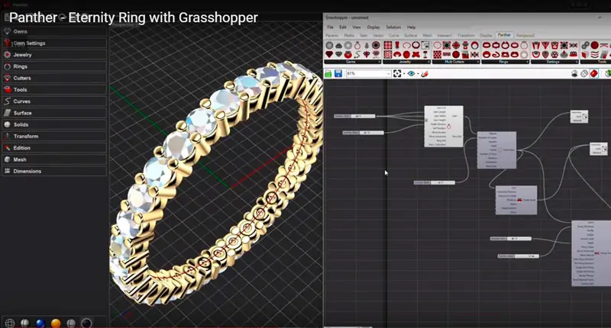
Task: Open the zoom percentage dropdown
Action: click(368, 73)
